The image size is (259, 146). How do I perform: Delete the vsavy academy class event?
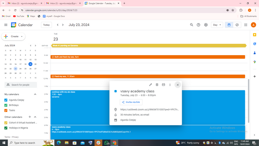coord(157,85)
